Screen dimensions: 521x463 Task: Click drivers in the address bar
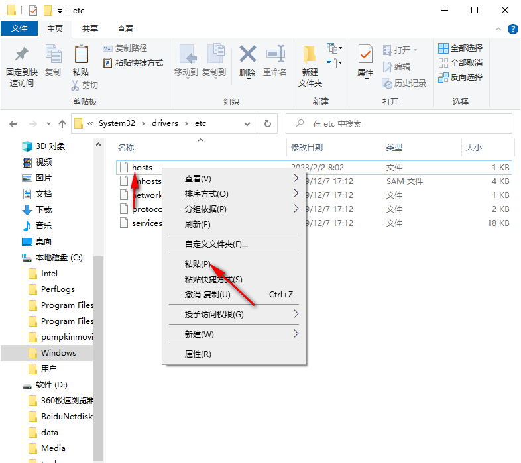(165, 123)
